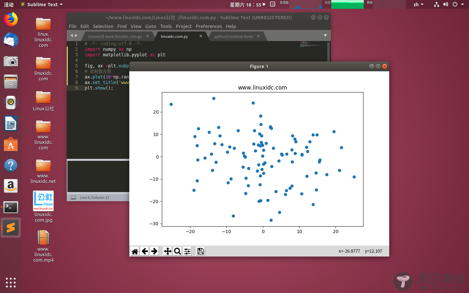Open the Linux公社 desktop folder
Viewport: 469px width, 293px height.
[43, 101]
